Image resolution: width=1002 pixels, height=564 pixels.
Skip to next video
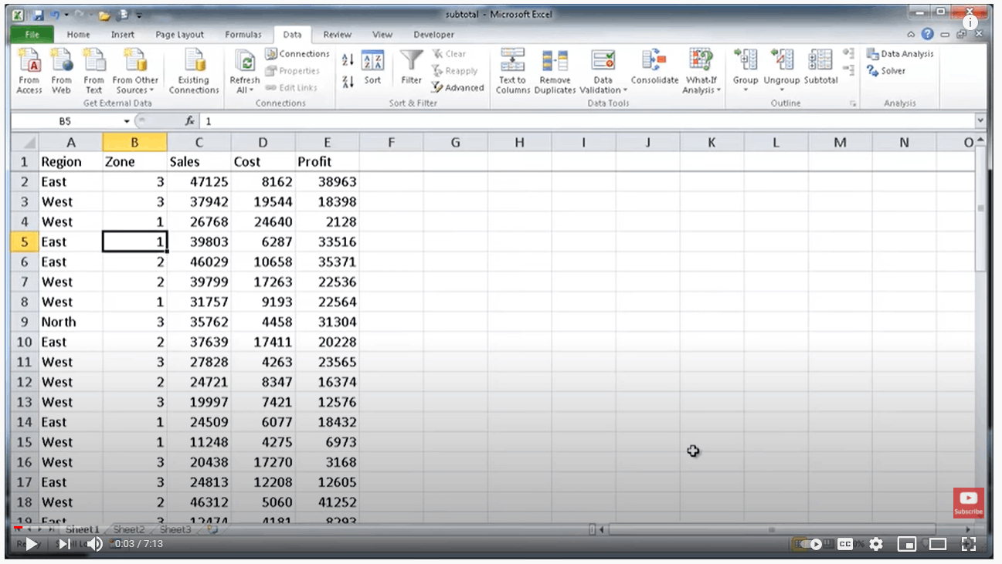pos(65,544)
